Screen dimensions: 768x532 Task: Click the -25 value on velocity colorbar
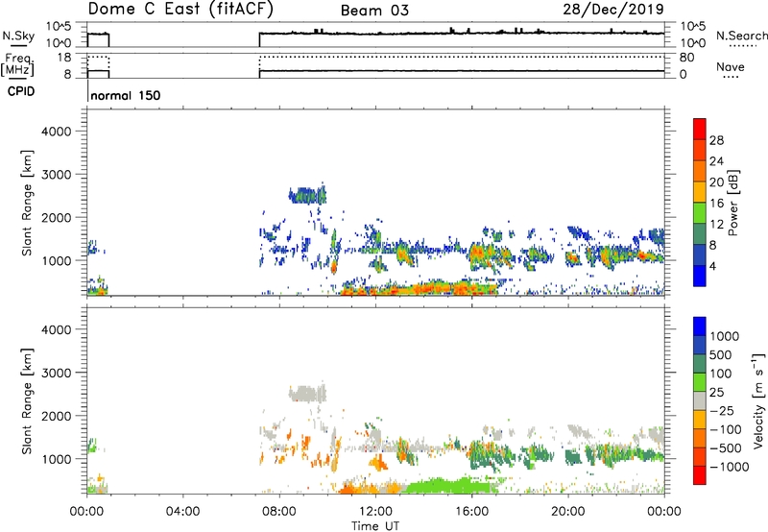tap(722, 411)
